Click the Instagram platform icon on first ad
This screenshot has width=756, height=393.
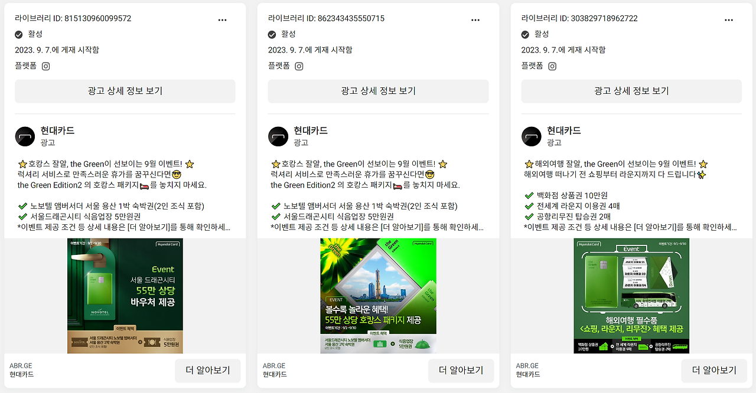[45, 66]
